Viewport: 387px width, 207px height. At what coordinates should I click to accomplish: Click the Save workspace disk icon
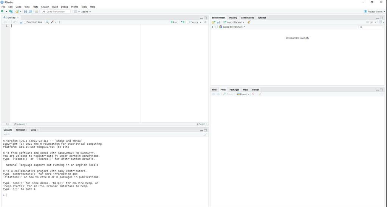click(x=218, y=22)
